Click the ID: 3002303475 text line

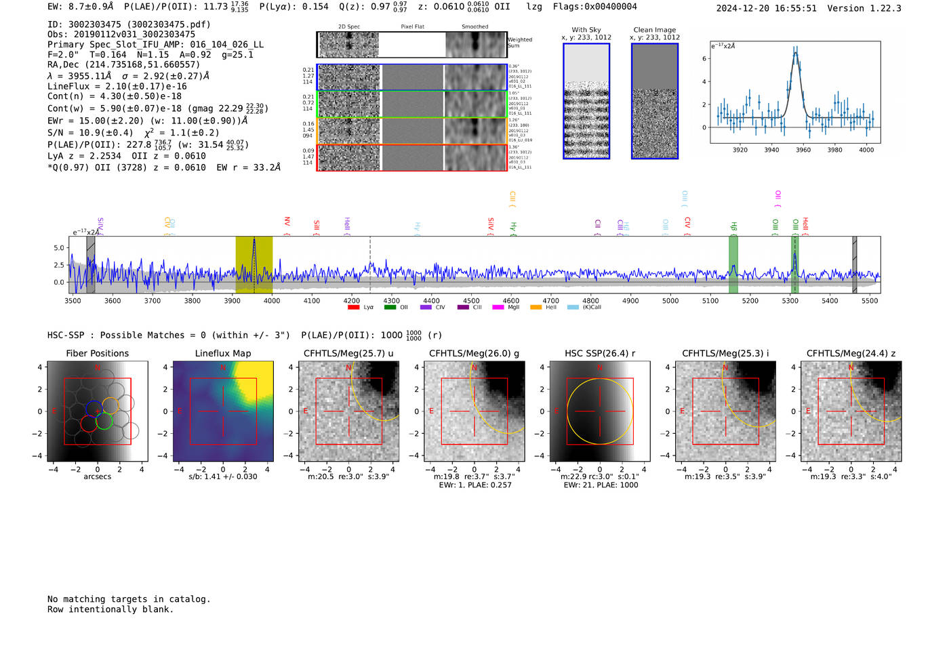(x=129, y=24)
